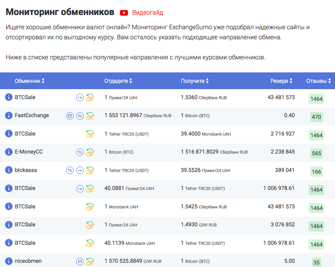Click coins icon in FastExchange row
The height and width of the screenshot is (267, 335).
[x=90, y=116]
